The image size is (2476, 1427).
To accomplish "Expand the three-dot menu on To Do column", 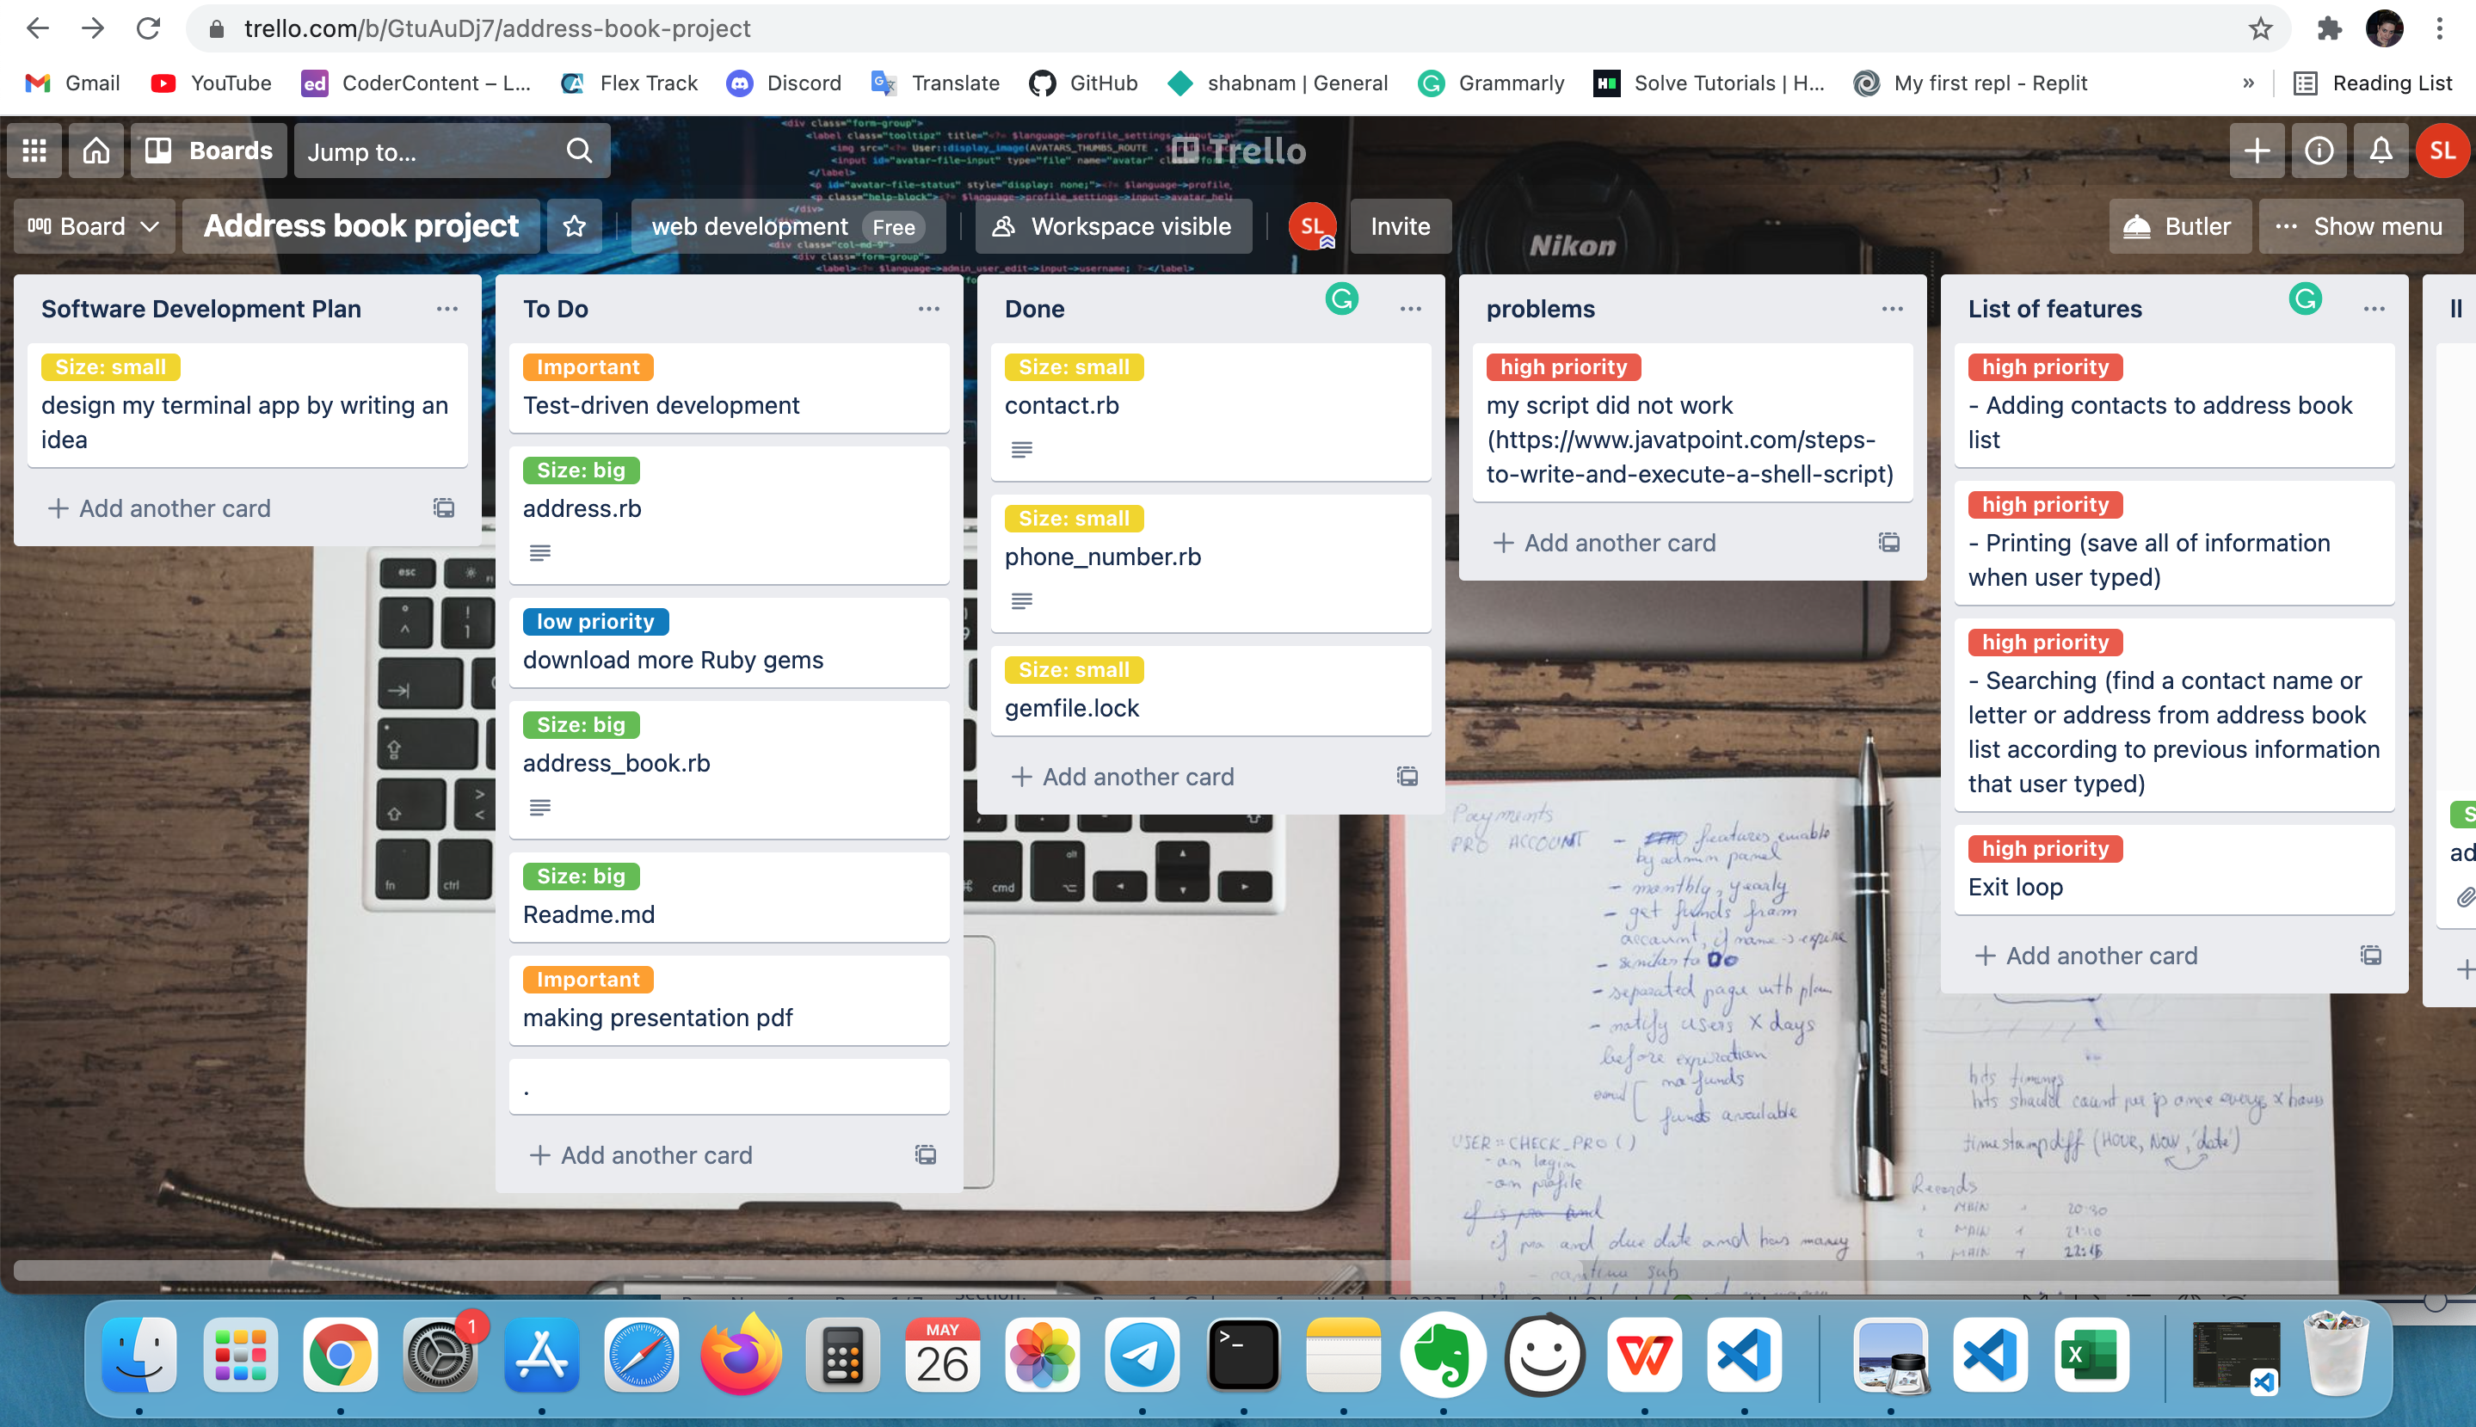I will click(x=928, y=310).
